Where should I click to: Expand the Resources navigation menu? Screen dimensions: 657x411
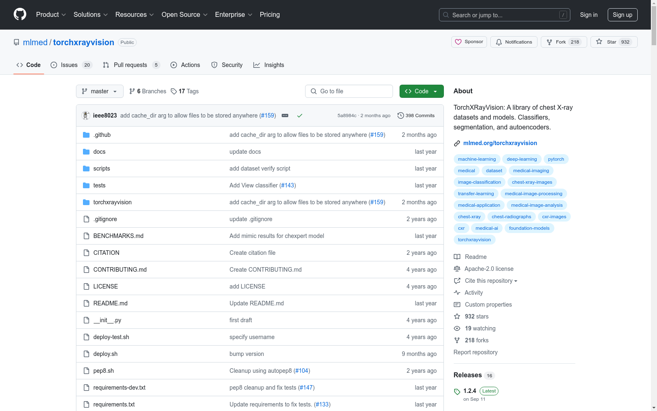point(135,15)
